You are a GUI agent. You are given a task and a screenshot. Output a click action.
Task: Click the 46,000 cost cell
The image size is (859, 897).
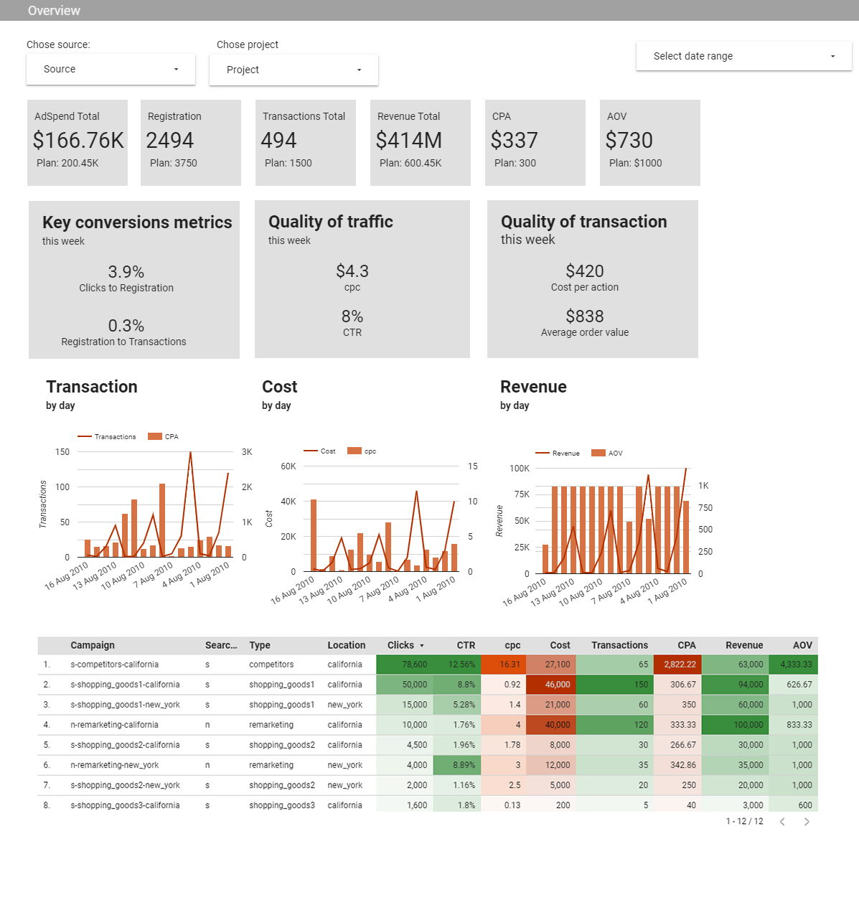551,685
